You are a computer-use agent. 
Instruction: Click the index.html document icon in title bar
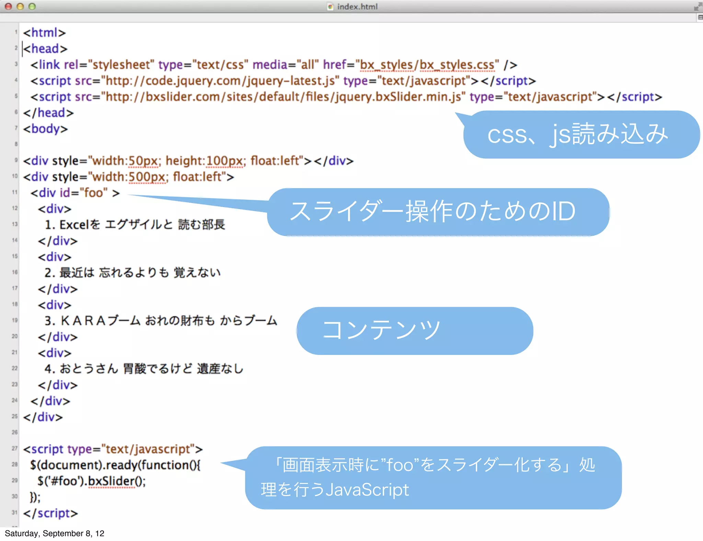(330, 7)
